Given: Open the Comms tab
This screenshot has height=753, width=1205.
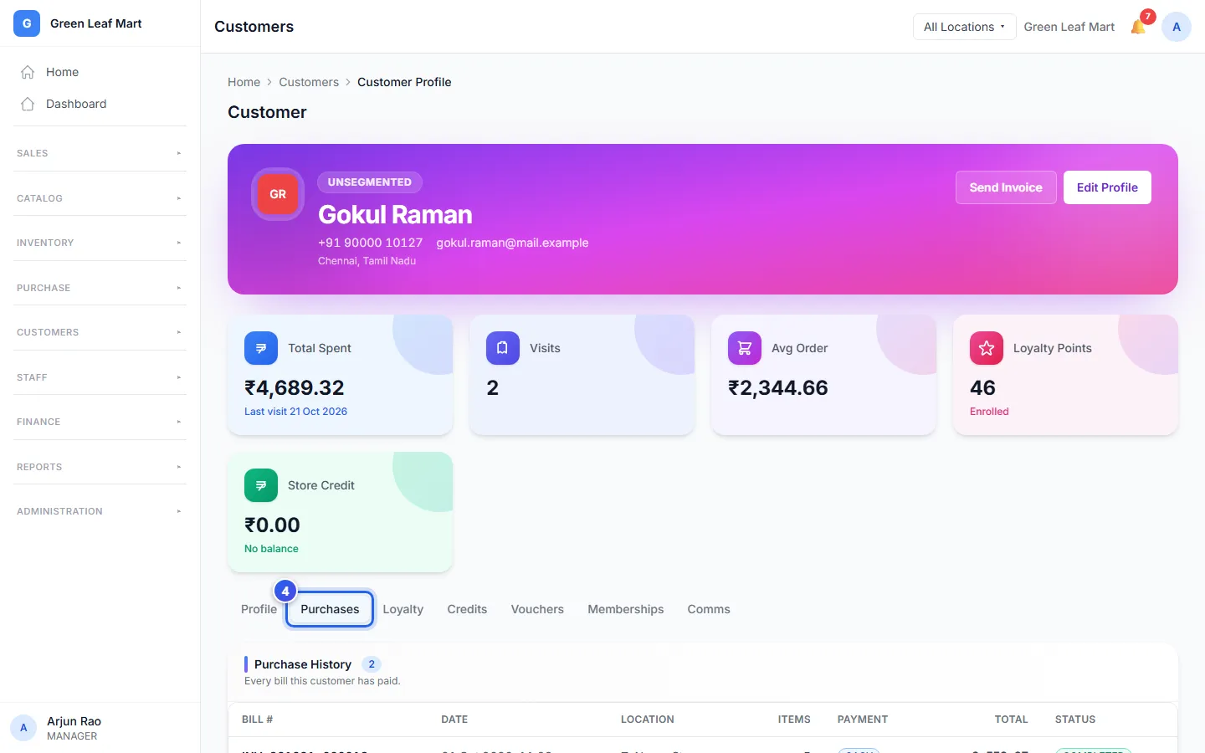Looking at the screenshot, I should pos(709,609).
